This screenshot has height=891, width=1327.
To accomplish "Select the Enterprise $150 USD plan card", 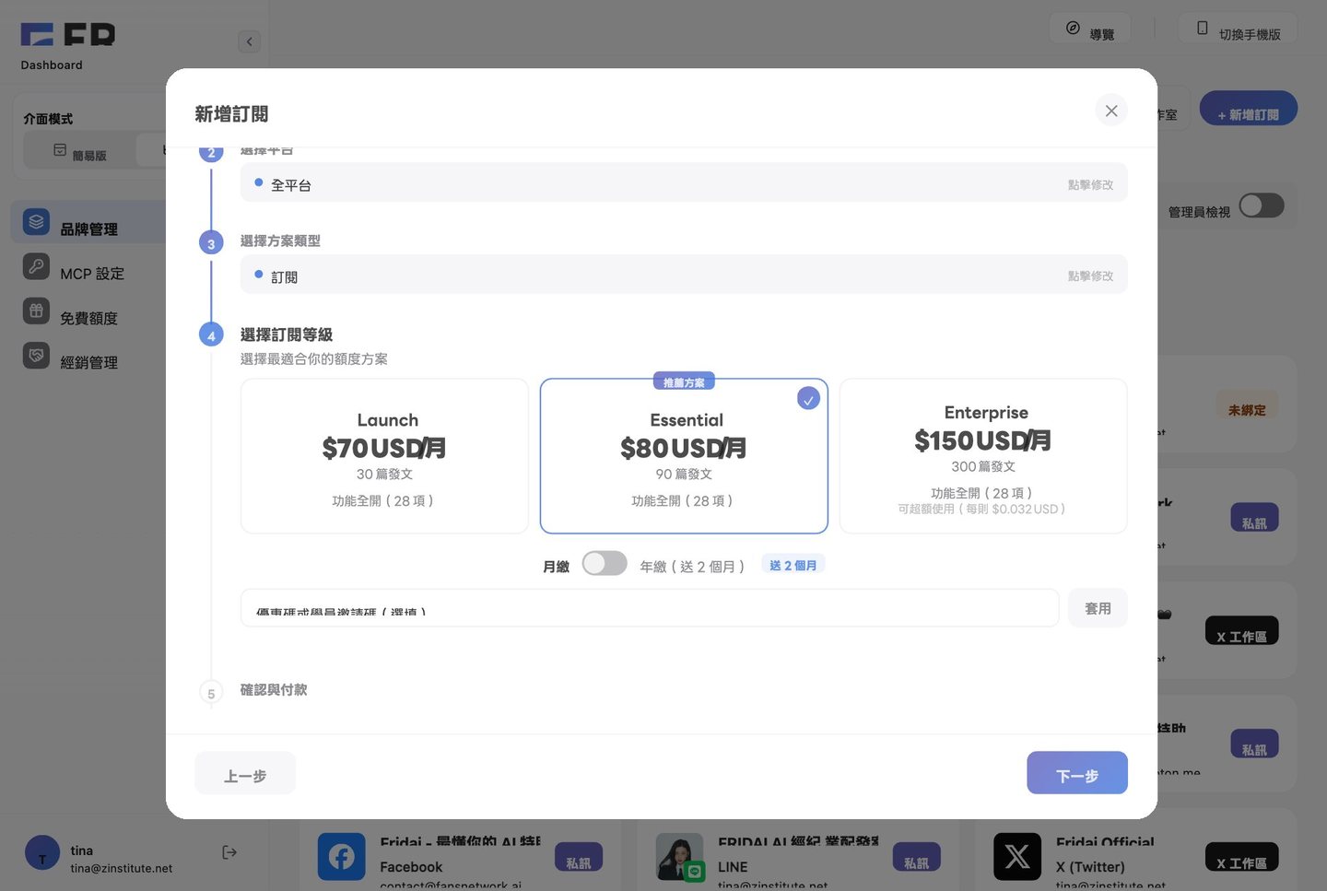I will click(983, 456).
